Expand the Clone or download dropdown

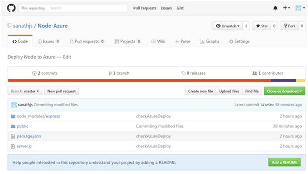point(284,91)
